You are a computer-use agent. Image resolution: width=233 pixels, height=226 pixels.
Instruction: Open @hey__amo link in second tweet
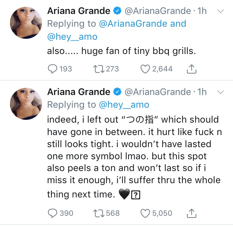(x=124, y=105)
